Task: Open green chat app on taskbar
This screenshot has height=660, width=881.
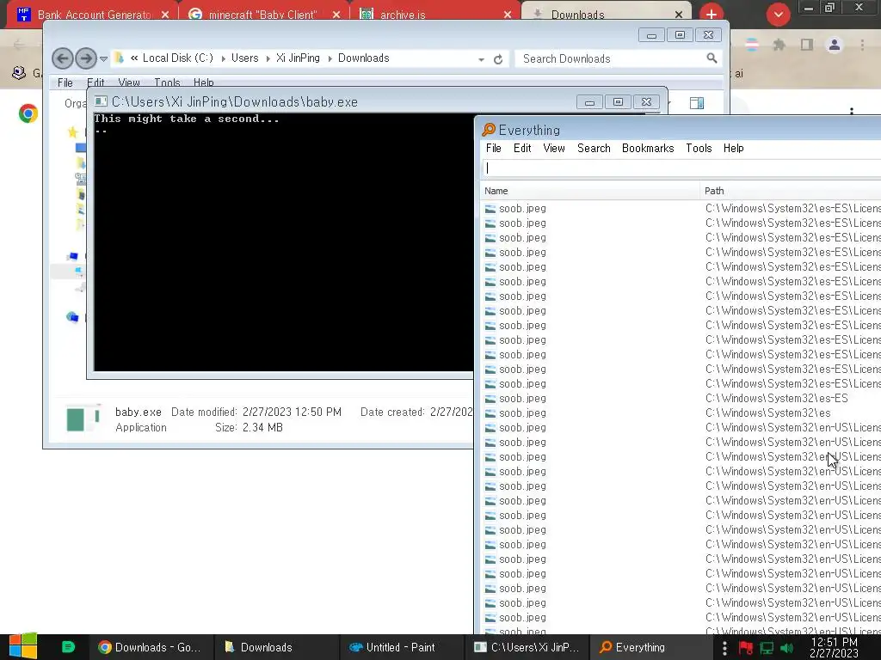Action: [68, 647]
